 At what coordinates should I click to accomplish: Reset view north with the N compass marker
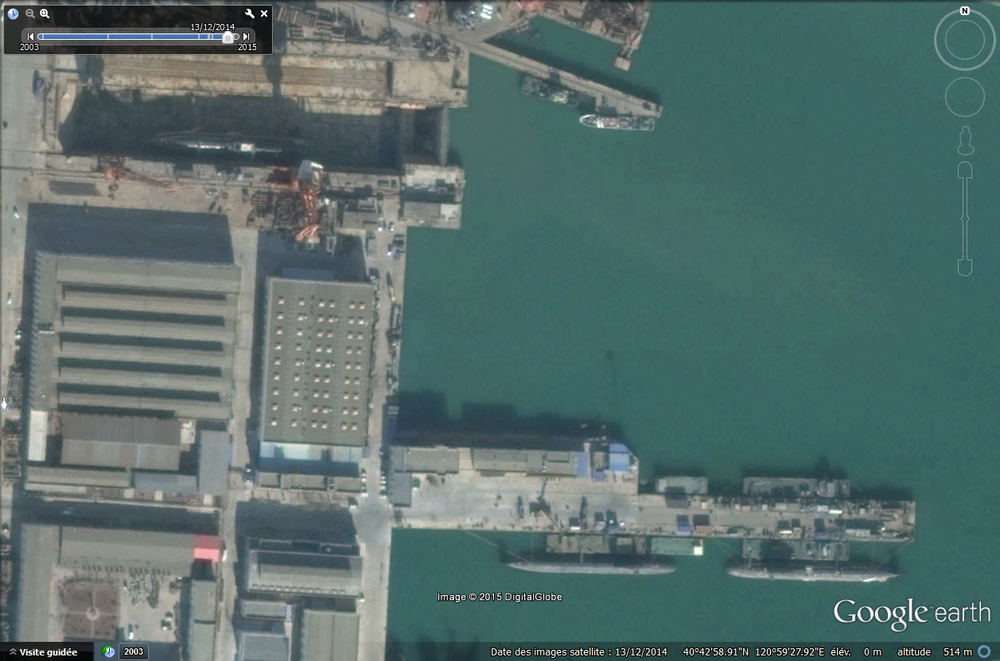coord(964,11)
